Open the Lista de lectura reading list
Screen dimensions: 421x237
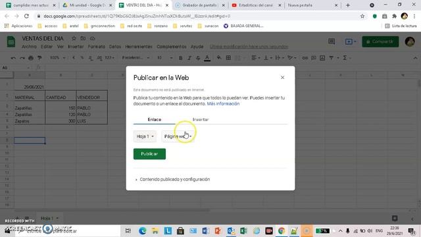point(401,26)
